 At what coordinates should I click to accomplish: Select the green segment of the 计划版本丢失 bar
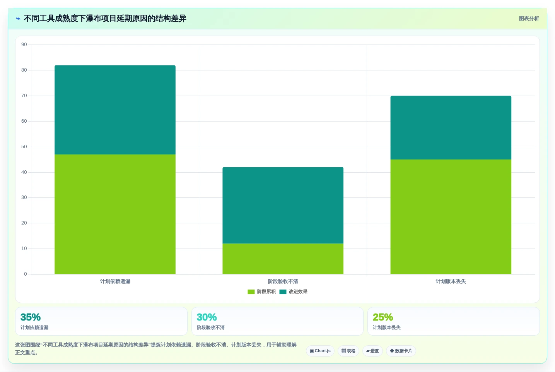pos(451,217)
